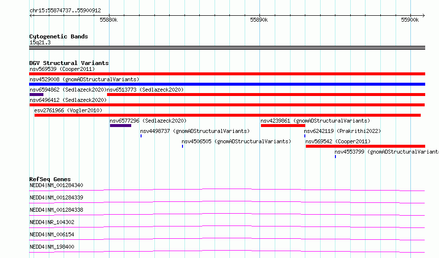Screen dimensions: 439x258
Task: Open the nsv6513773 (Sedlazeck2020) label
Action: 145,90
